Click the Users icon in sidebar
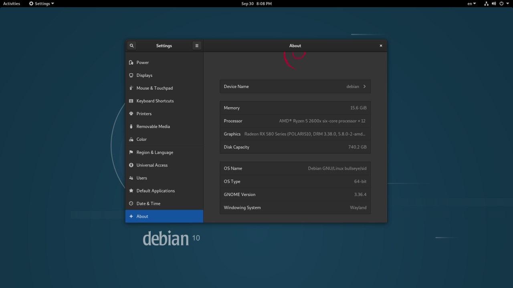The image size is (513, 288). click(131, 178)
